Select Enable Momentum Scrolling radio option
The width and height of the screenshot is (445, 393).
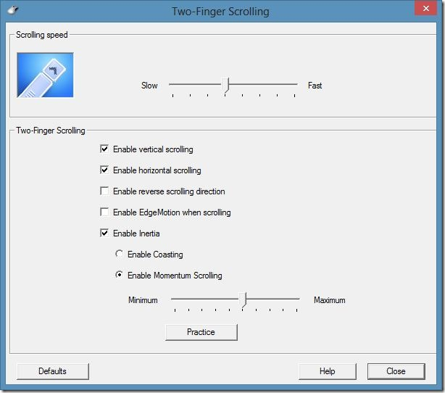[x=120, y=276]
